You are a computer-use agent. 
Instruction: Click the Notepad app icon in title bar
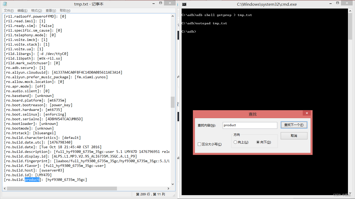point(5,4)
